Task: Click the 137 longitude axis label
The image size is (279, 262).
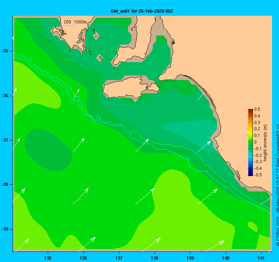Action: coord(119,258)
